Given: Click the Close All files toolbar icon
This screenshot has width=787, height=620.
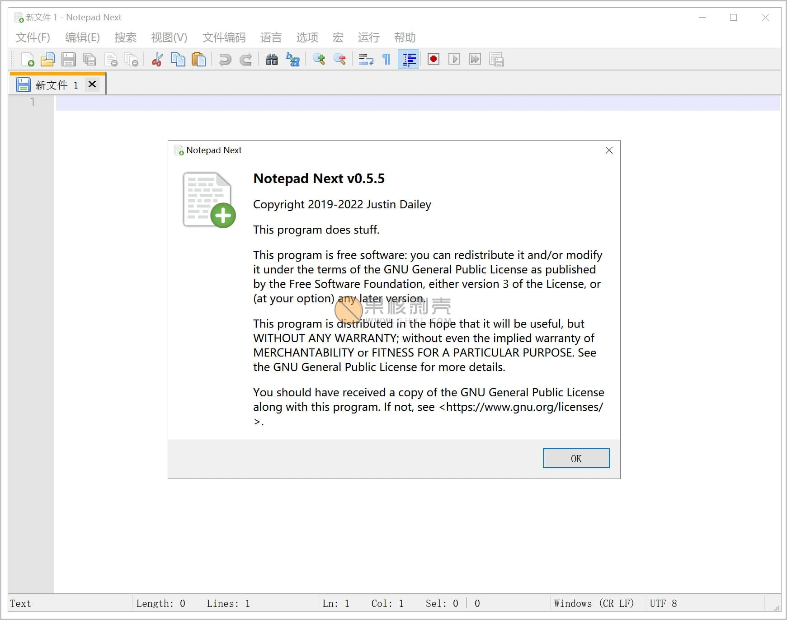Looking at the screenshot, I should [131, 59].
